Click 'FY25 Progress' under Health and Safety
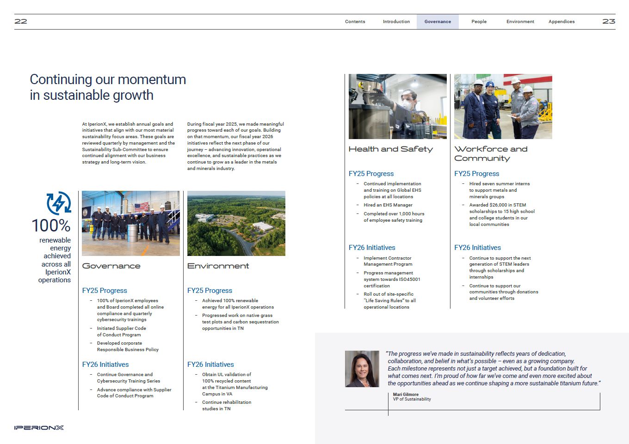Viewport: 629px width, 444px height. click(371, 174)
